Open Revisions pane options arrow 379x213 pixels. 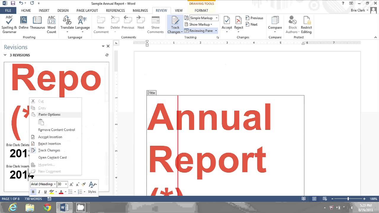(103, 46)
